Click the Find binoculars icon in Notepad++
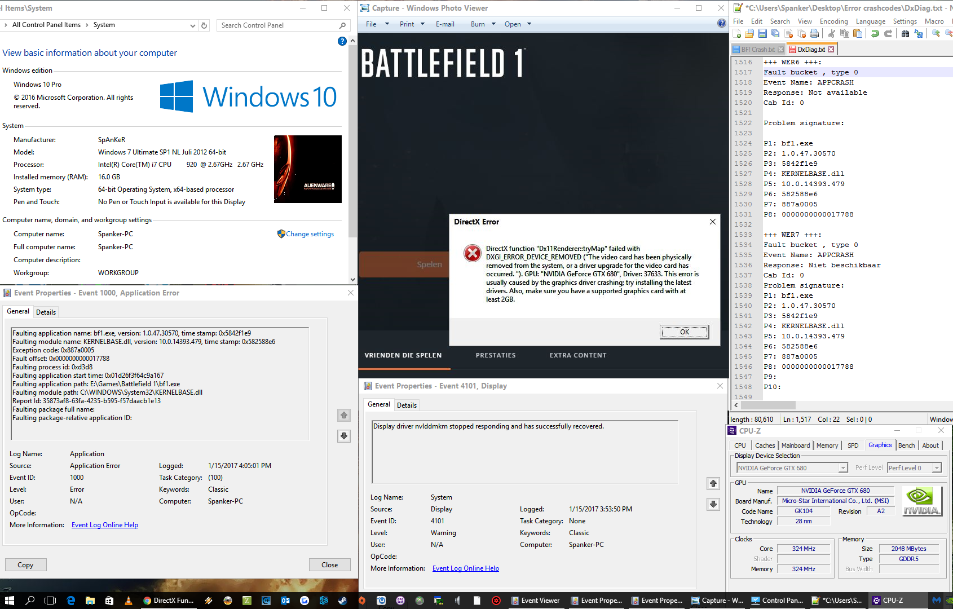The image size is (953, 609). click(906, 34)
